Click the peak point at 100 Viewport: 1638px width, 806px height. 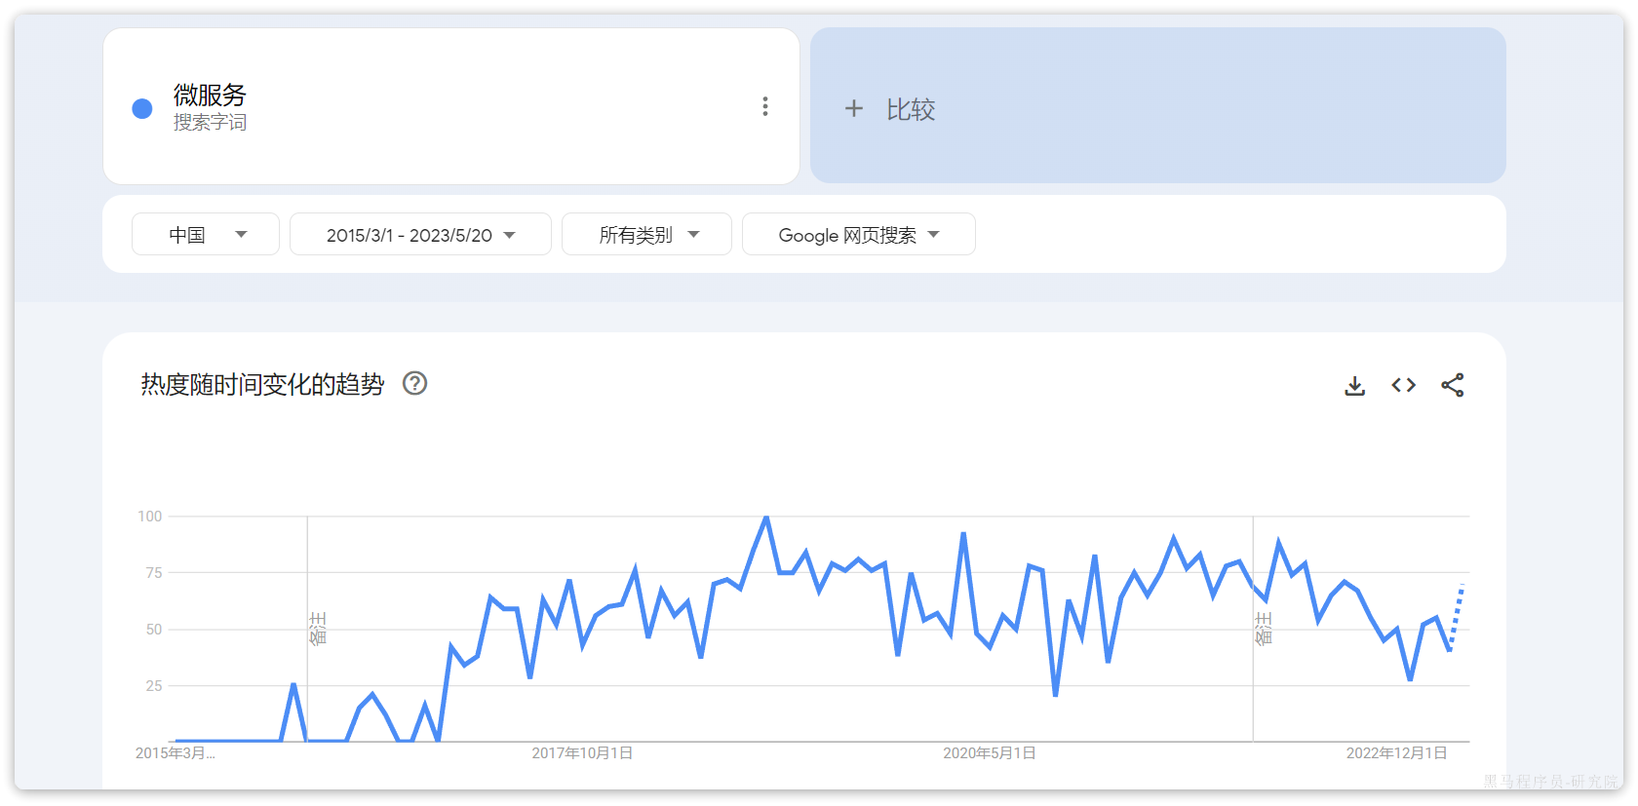766,518
